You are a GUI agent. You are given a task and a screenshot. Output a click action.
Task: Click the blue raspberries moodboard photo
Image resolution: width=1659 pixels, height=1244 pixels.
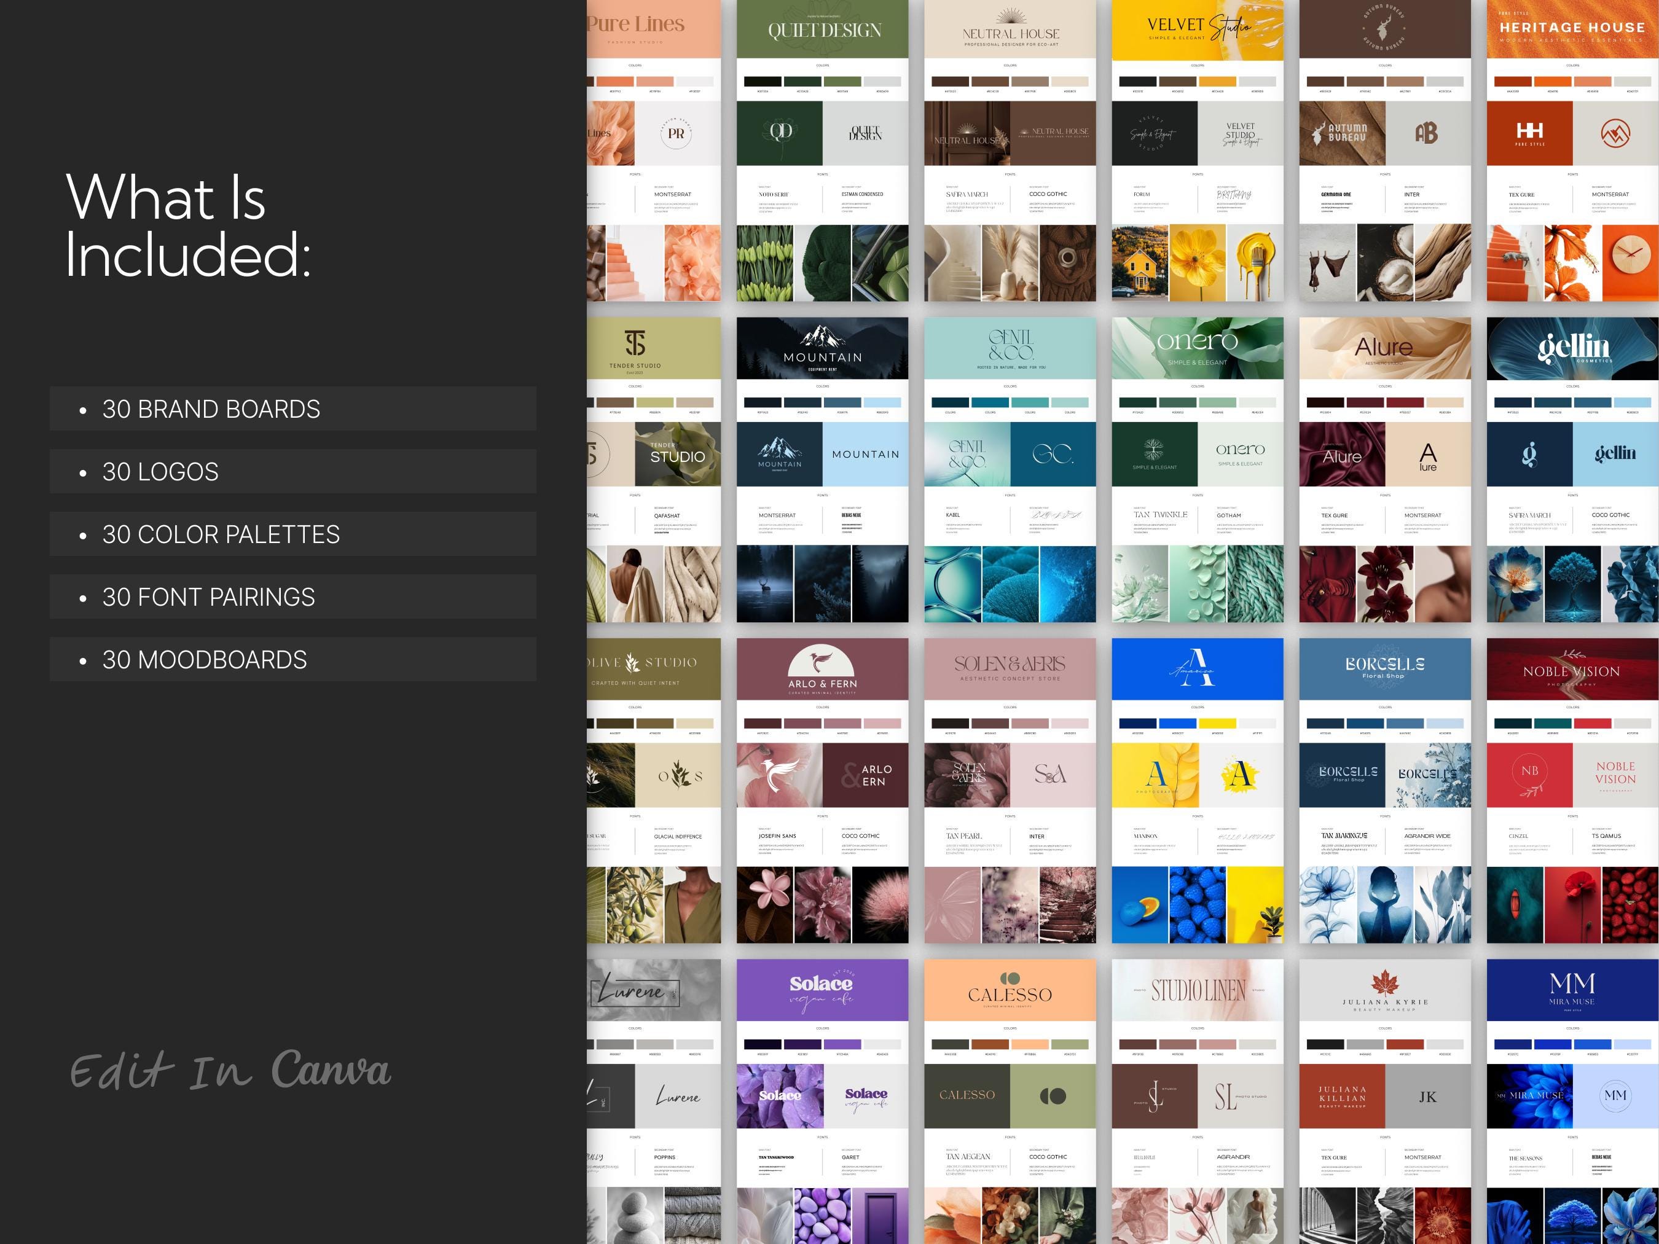click(x=1198, y=905)
